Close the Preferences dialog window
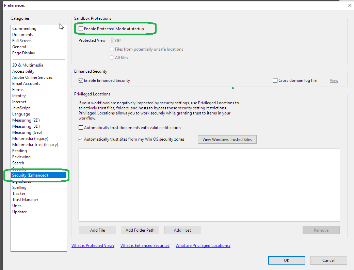This screenshot has height=270, width=354. (x=349, y=5)
